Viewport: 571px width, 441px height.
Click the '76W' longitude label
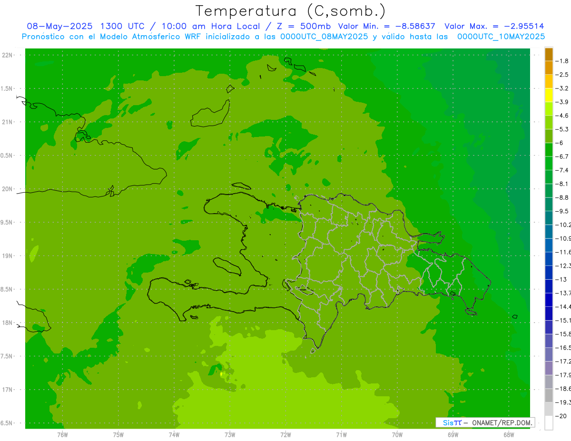coord(62,434)
